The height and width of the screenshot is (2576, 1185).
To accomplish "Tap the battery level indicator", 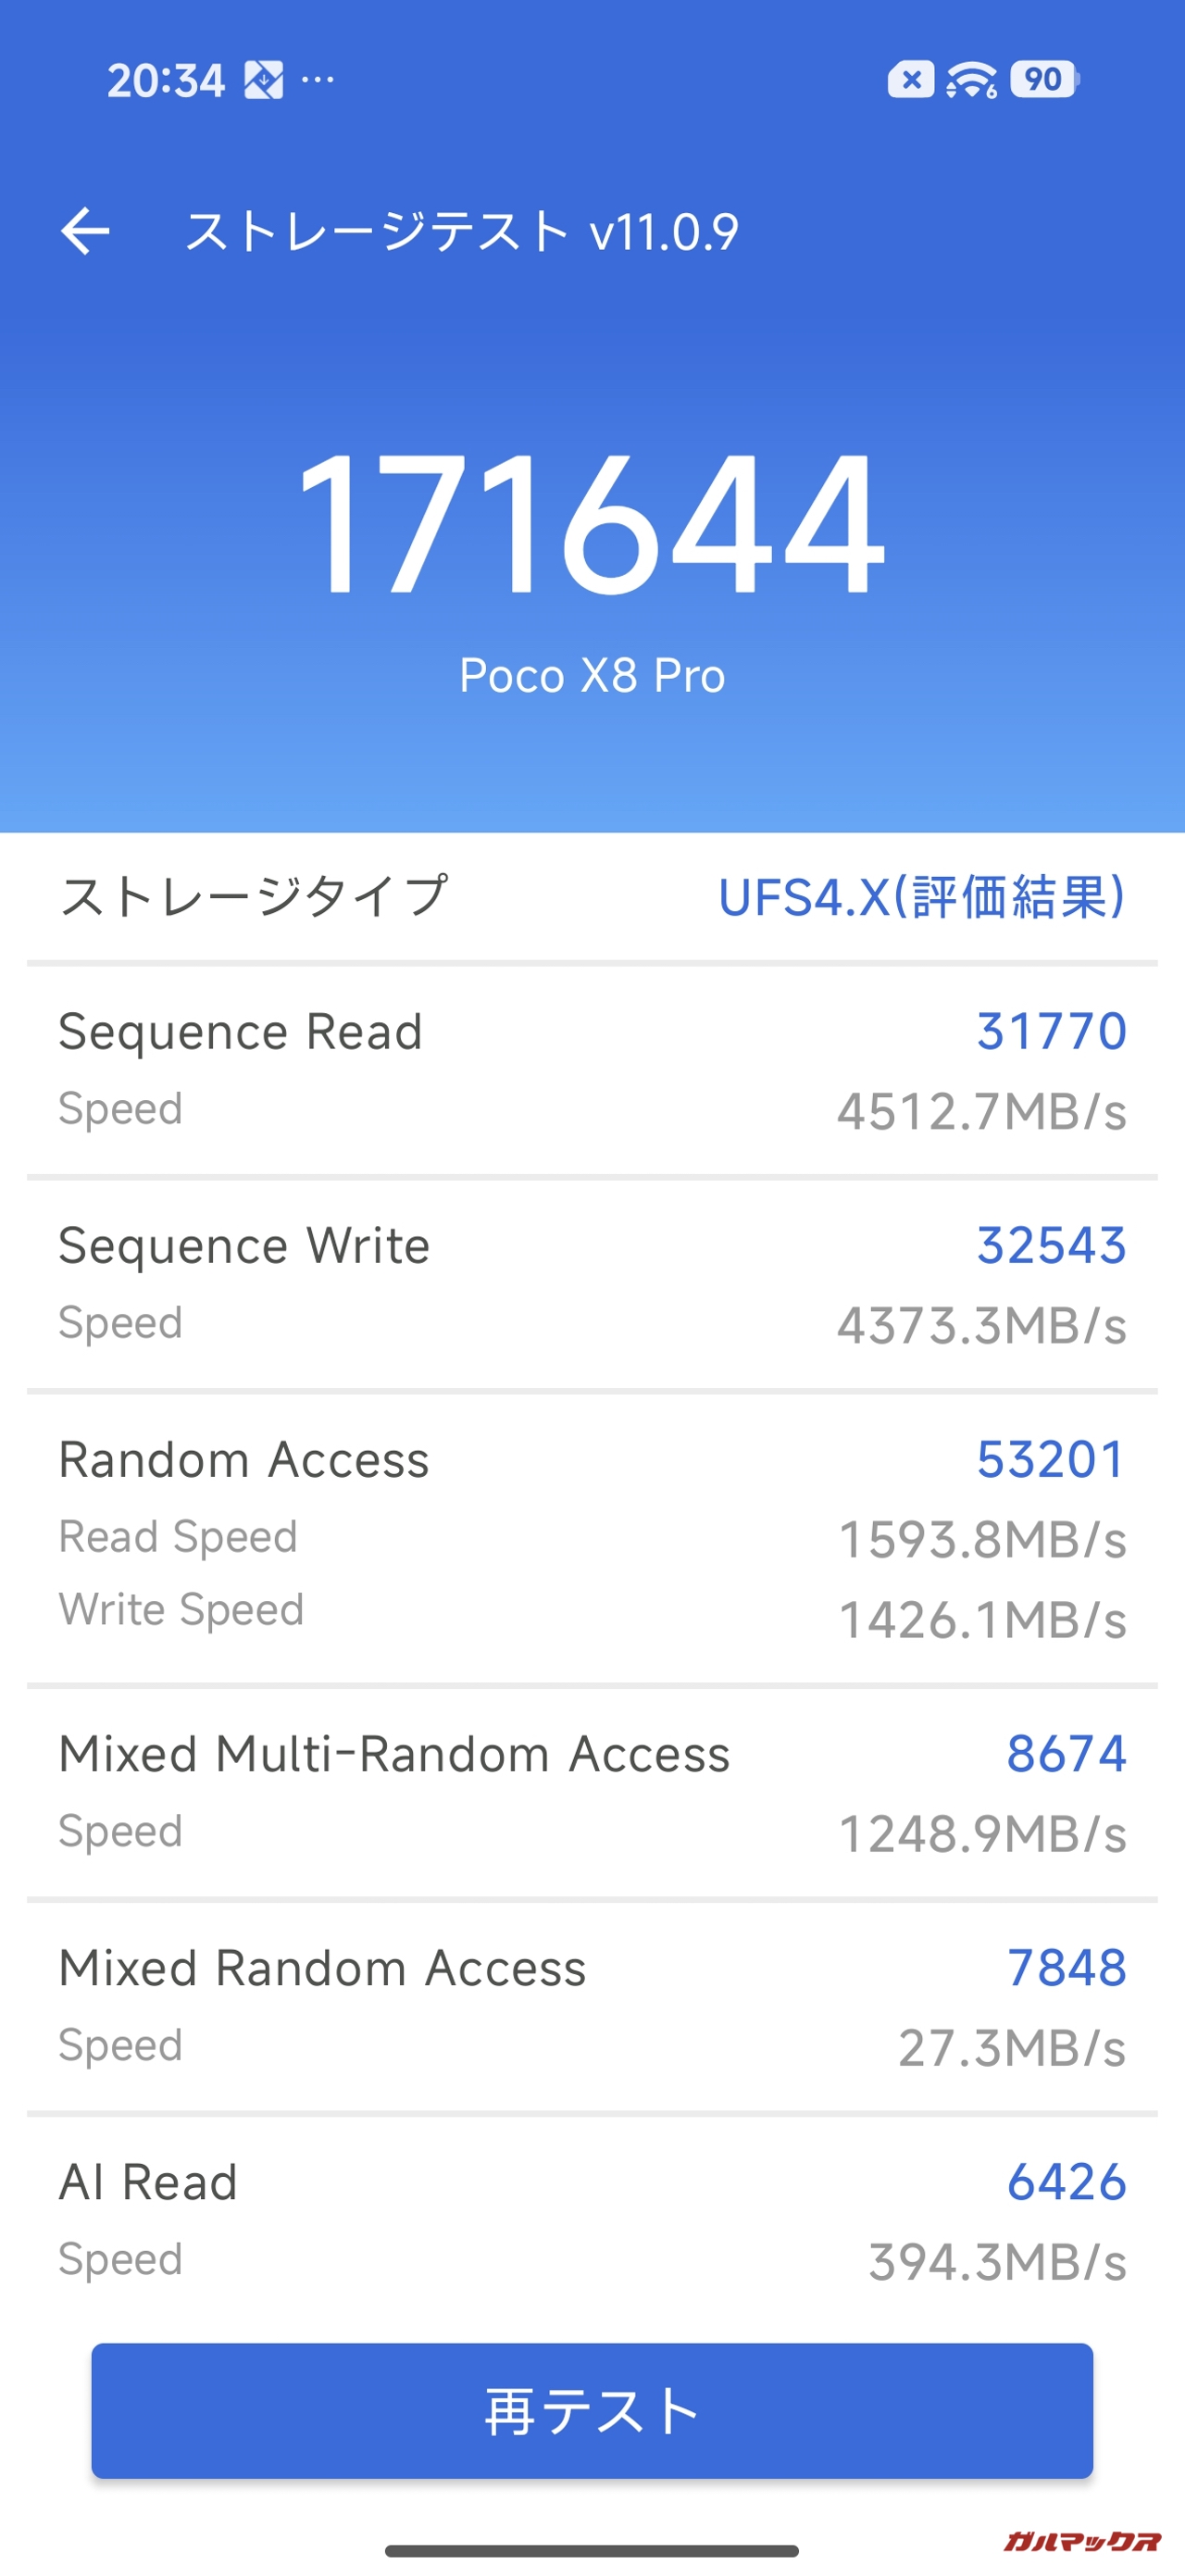I will tap(1044, 79).
